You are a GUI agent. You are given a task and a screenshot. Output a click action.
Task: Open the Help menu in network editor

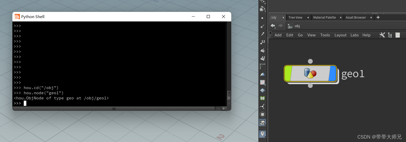366,35
